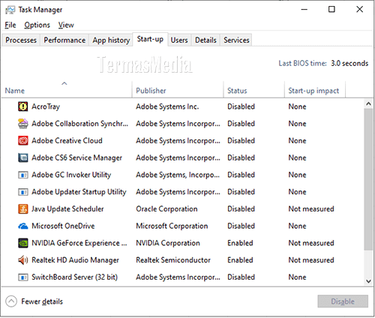Switch to the Details tab
This screenshot has height=318, width=375.
(x=205, y=40)
